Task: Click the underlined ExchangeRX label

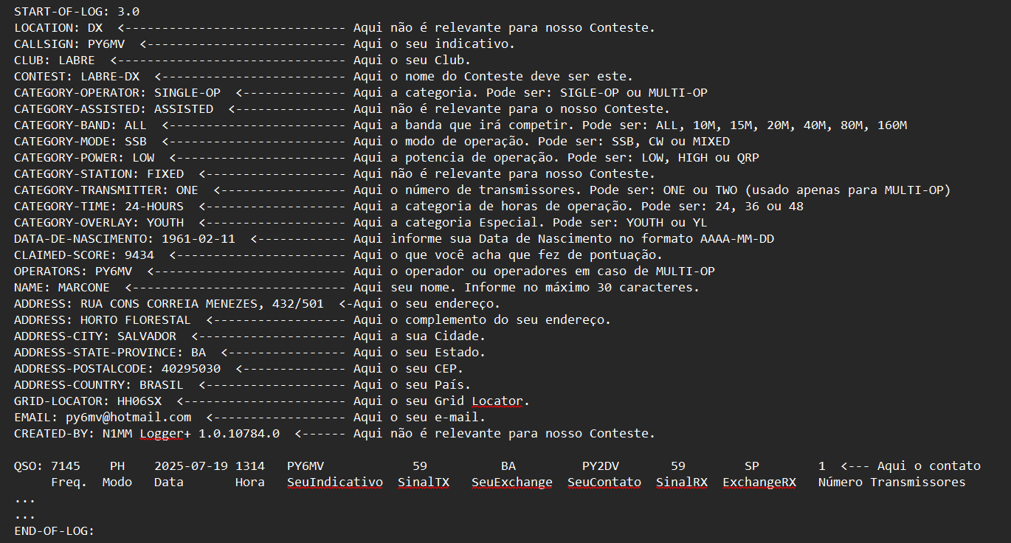Action: 759,483
